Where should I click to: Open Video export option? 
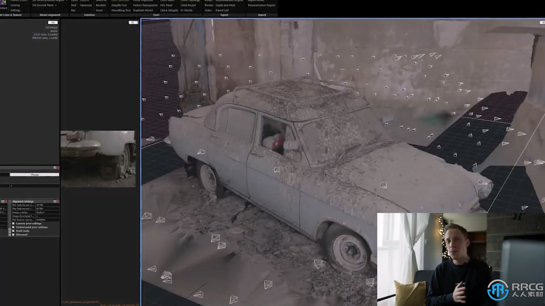click(x=208, y=10)
